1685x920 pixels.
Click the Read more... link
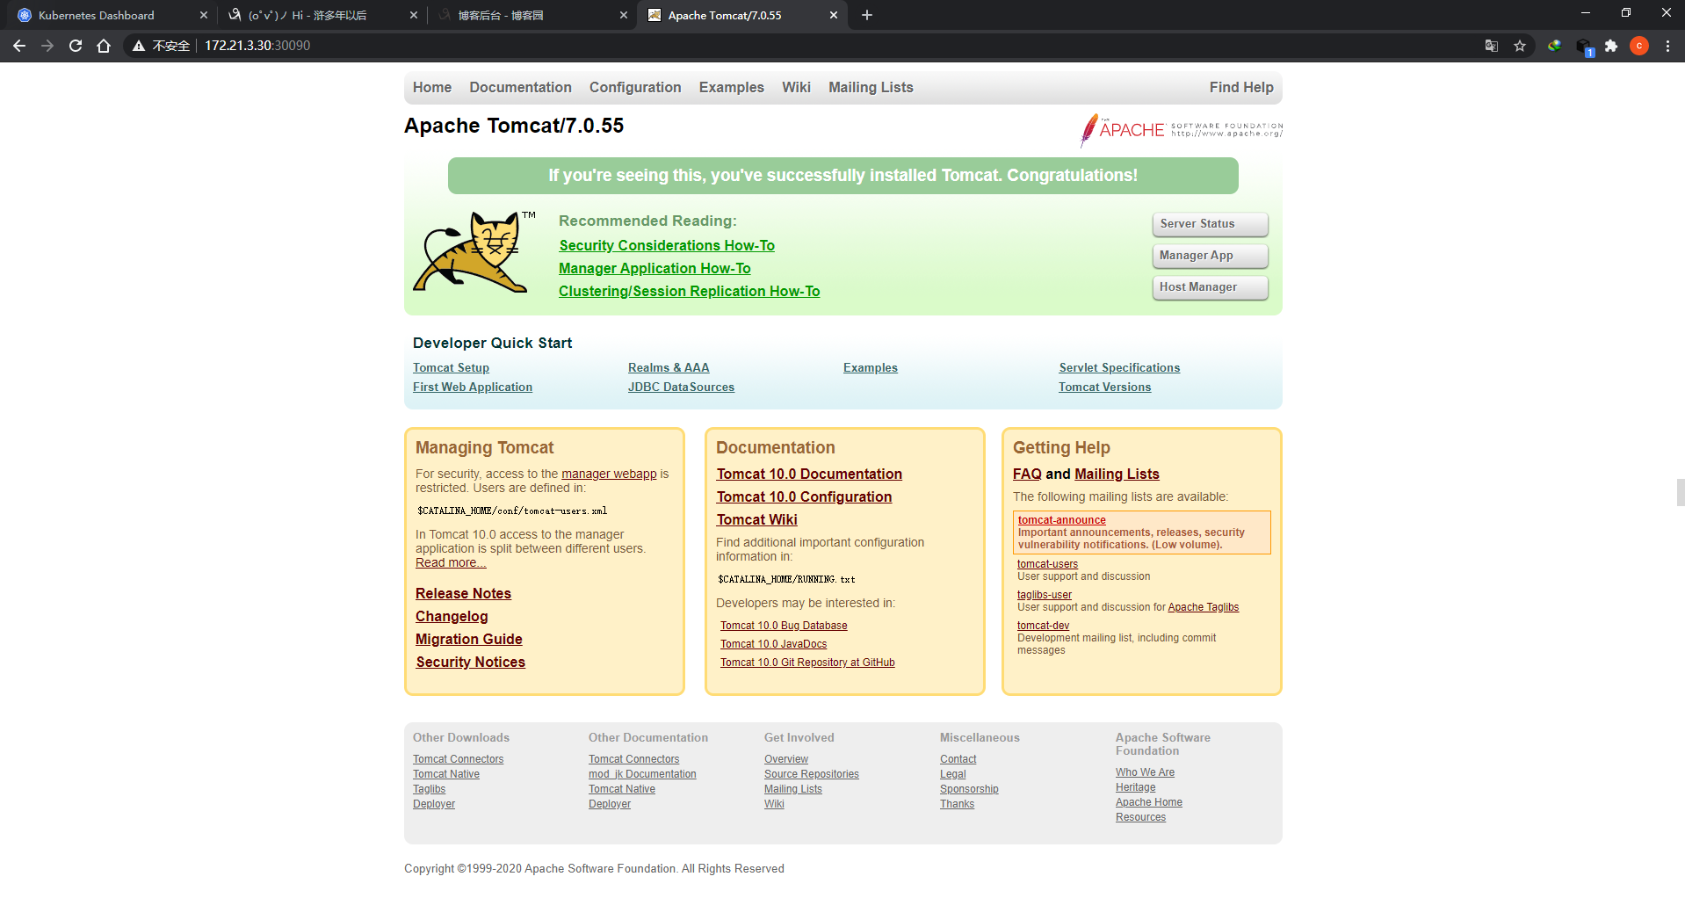pyautogui.click(x=451, y=563)
